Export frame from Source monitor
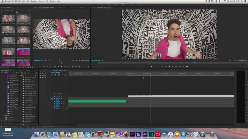The height and width of the screenshot is (139, 248). click(x=79, y=67)
